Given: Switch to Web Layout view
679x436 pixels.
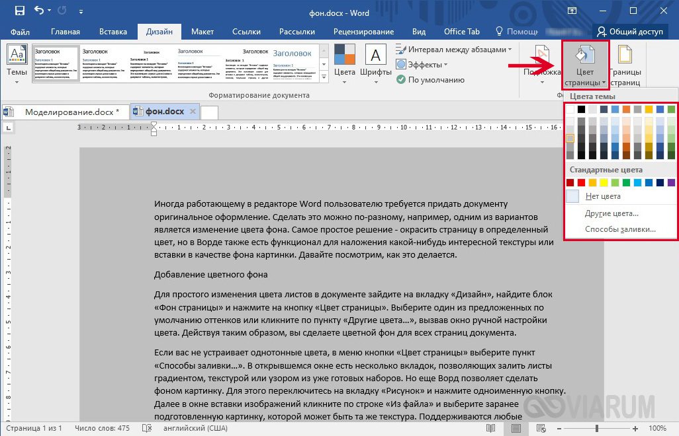Looking at the screenshot, I should 541,428.
